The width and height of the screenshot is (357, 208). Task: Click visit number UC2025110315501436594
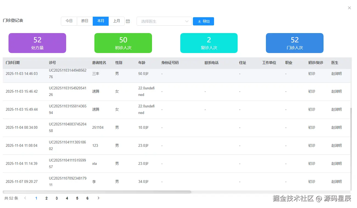pyautogui.click(x=68, y=109)
